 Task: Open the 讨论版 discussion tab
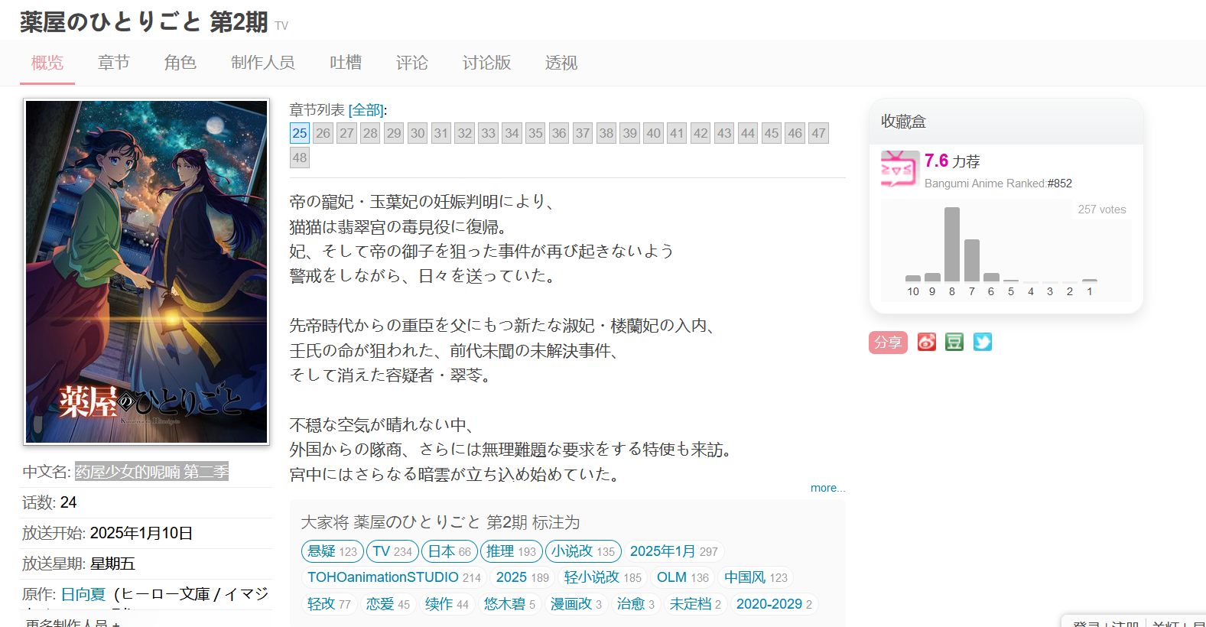point(486,63)
